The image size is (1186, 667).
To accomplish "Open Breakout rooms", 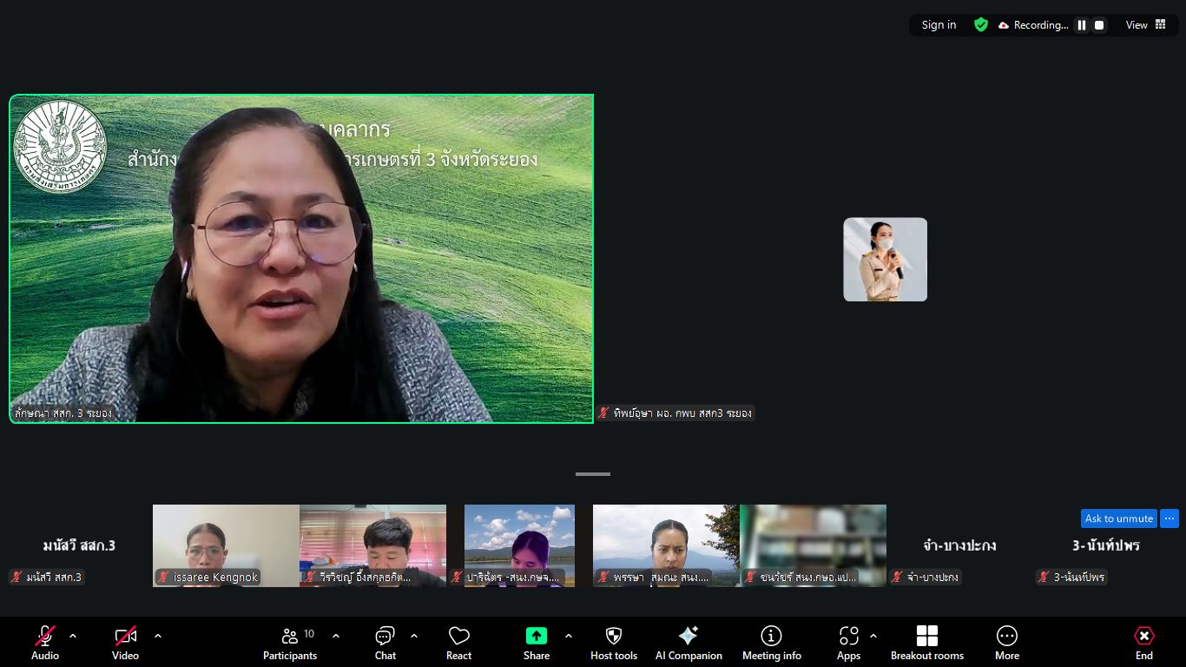I will tap(926, 643).
